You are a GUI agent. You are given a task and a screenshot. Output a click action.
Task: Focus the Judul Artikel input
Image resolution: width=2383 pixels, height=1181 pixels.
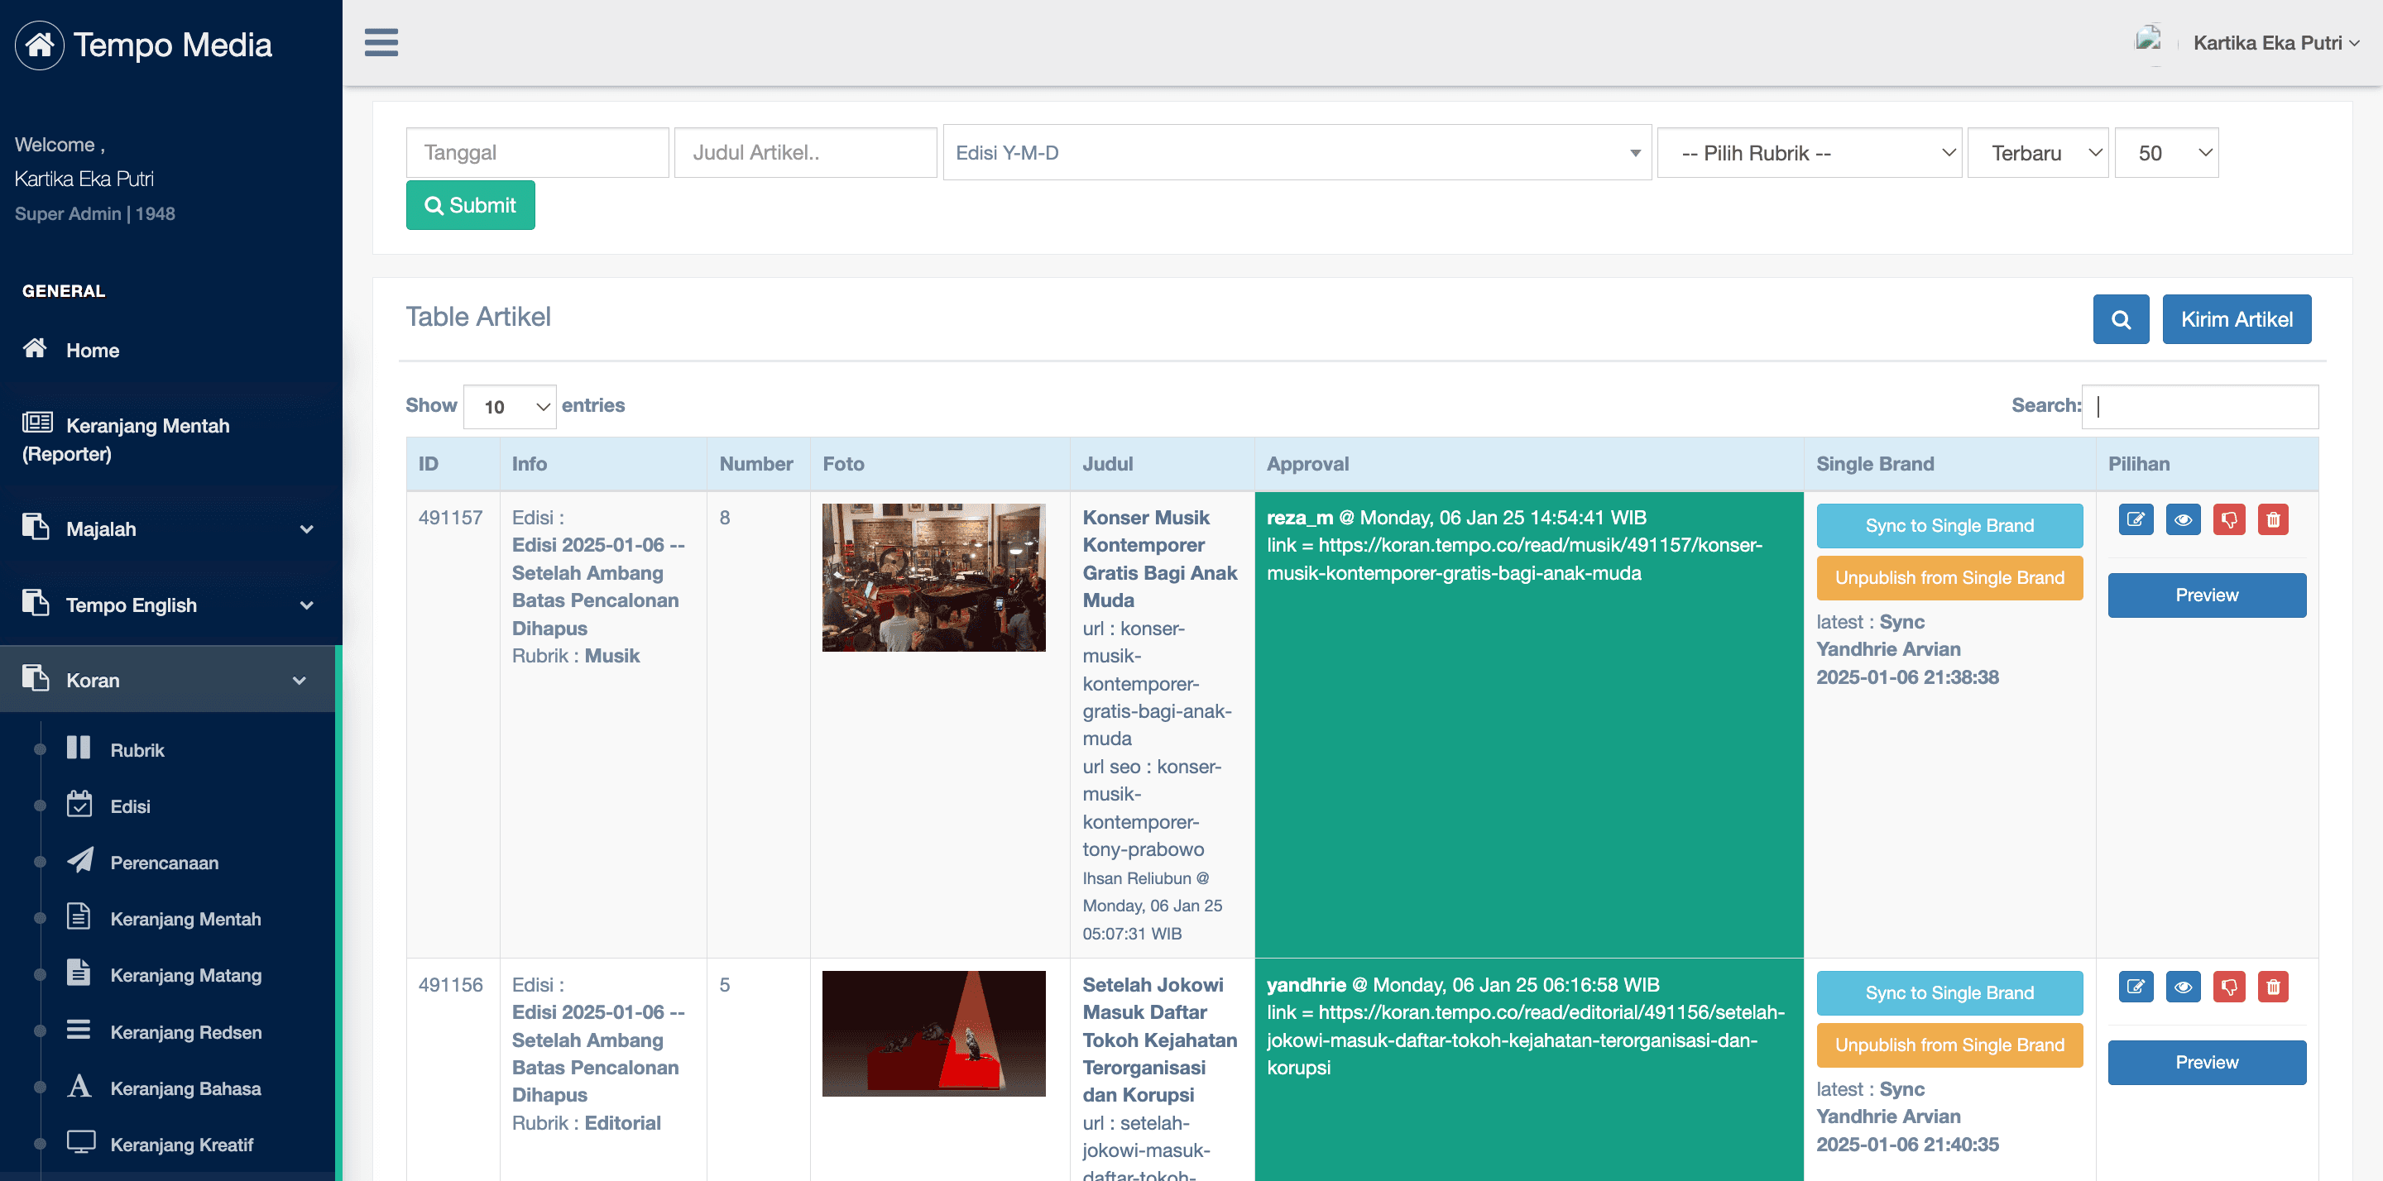[806, 153]
